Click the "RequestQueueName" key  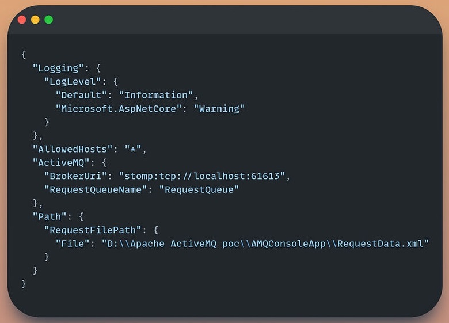click(96, 189)
